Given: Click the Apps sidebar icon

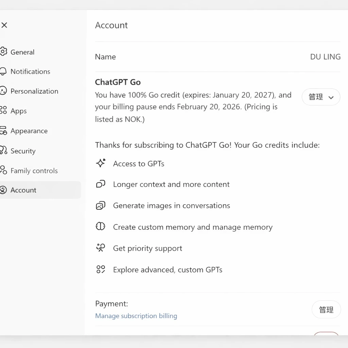Looking at the screenshot, I should coord(3,111).
